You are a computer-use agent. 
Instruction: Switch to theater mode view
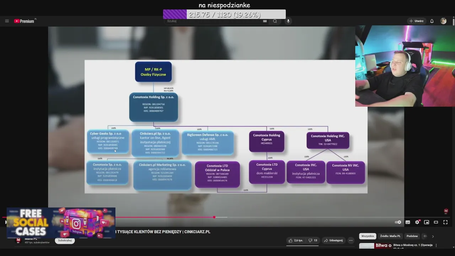[436, 222]
